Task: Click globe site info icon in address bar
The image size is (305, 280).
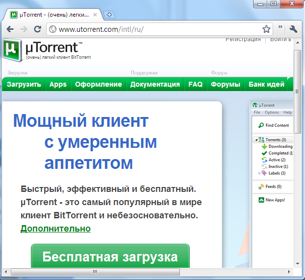Action: (x=52, y=29)
